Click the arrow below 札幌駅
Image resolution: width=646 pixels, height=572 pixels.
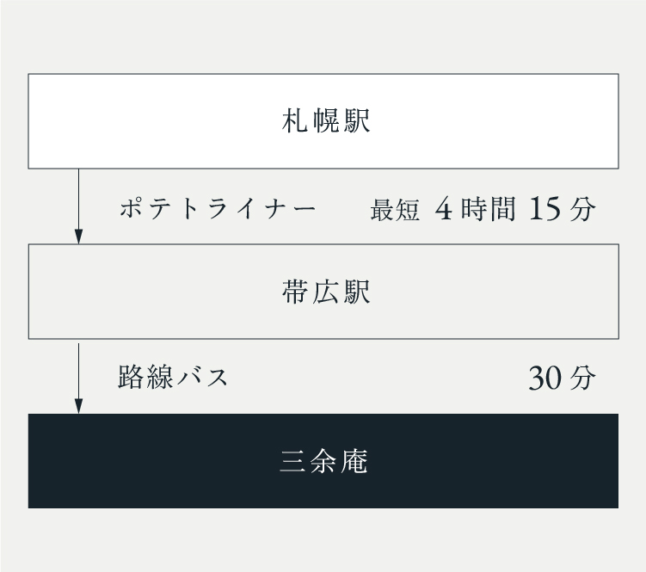click(x=78, y=206)
